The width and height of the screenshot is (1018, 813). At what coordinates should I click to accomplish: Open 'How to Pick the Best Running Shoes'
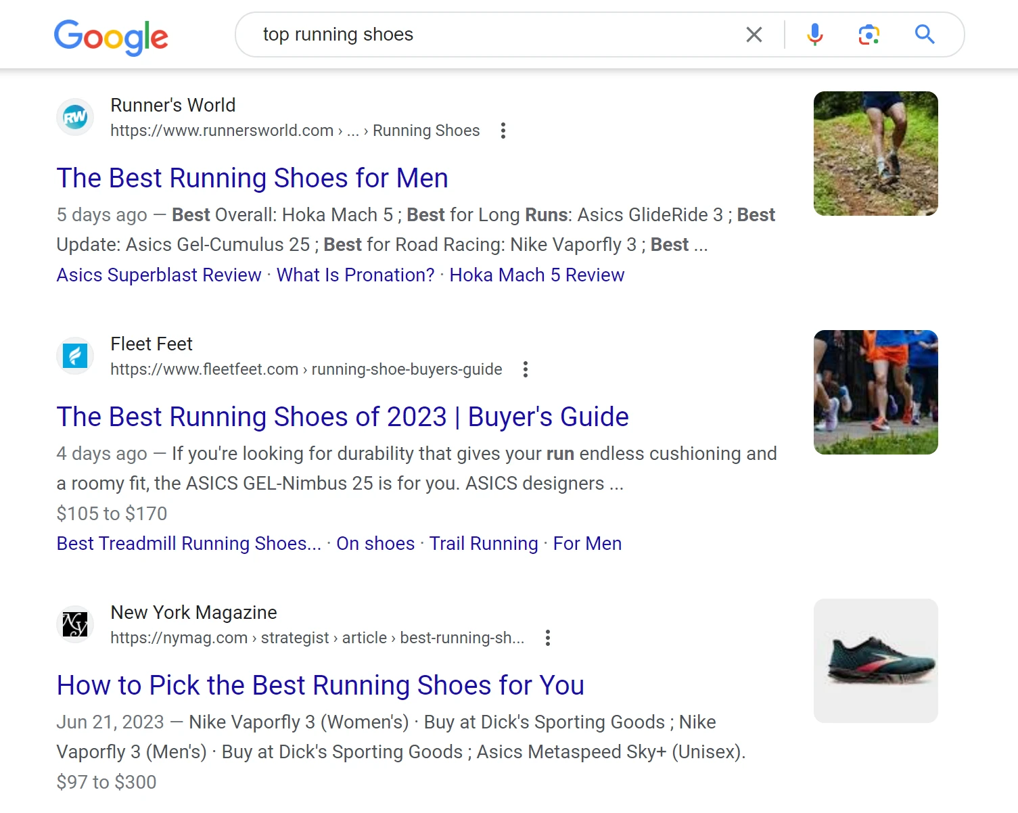[321, 686]
